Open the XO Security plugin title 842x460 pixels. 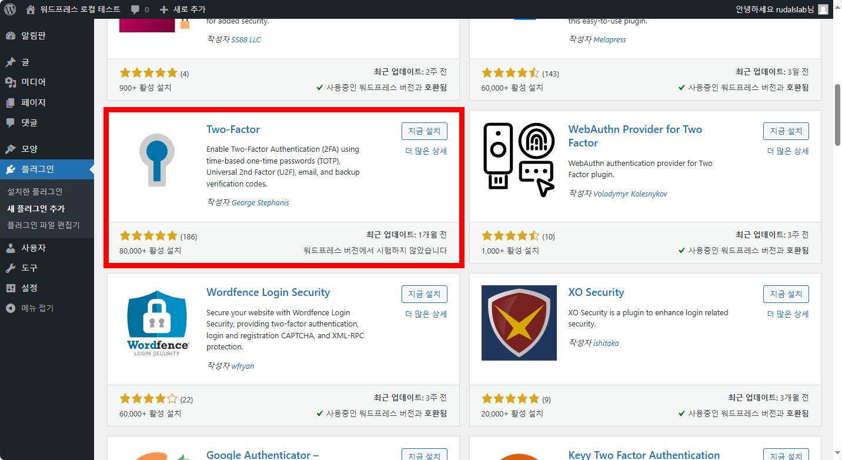click(x=596, y=292)
